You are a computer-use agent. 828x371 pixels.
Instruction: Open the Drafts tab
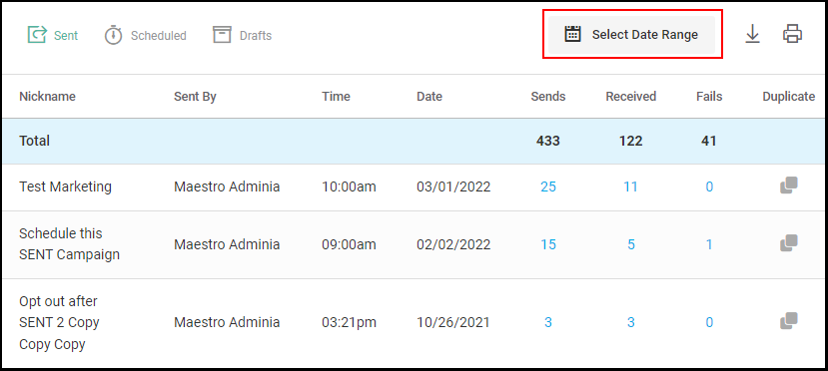pos(242,35)
